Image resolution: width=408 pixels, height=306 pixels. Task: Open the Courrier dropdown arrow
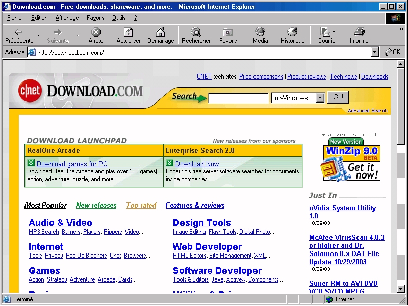(x=334, y=32)
